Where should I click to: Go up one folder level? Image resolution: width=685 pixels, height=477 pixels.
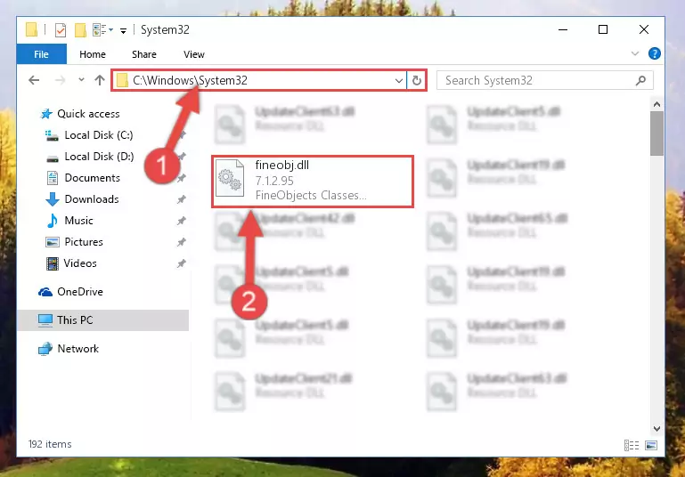(x=100, y=80)
